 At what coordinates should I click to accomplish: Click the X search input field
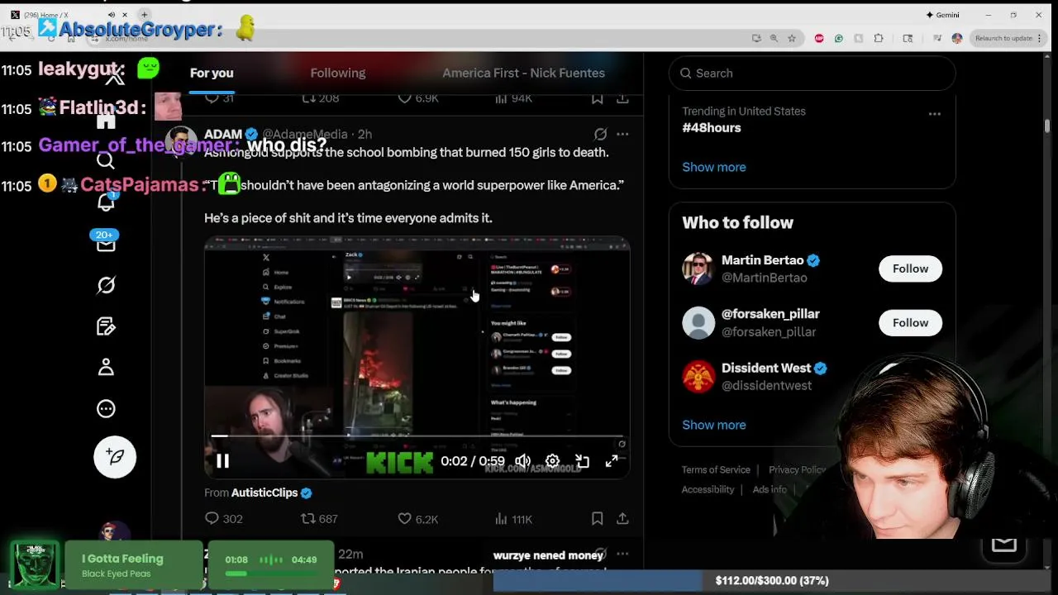click(812, 73)
